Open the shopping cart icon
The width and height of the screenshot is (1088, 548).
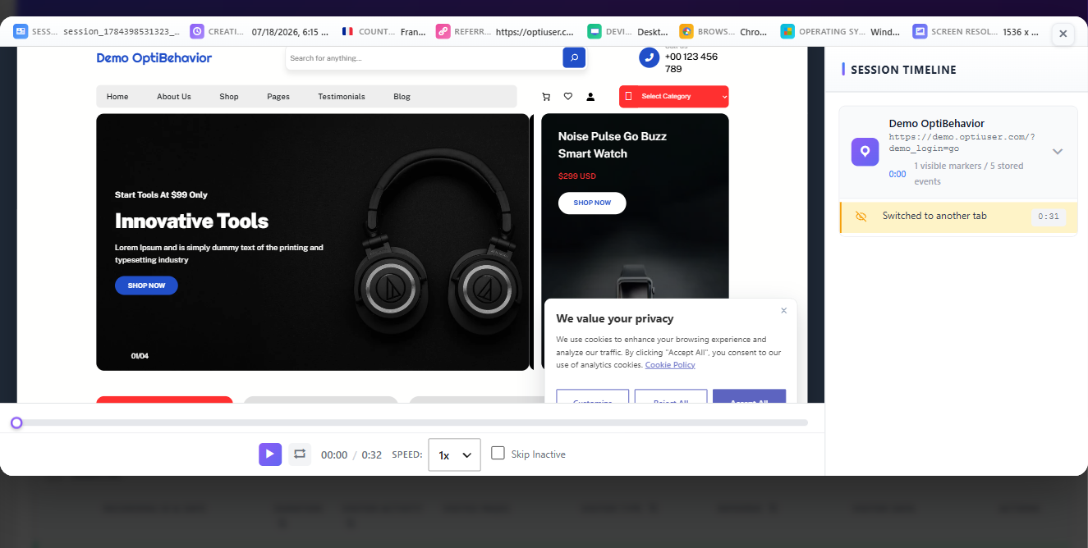pyautogui.click(x=546, y=97)
